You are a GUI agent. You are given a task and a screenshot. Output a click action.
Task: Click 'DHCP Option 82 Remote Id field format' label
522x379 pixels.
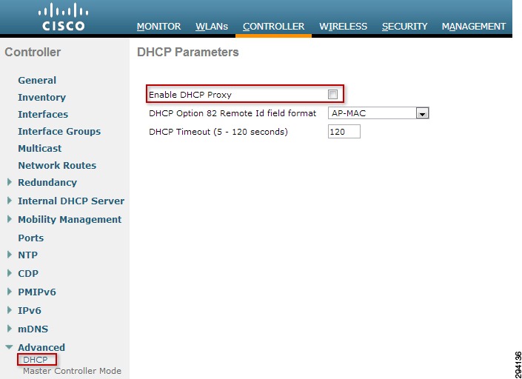tap(232, 113)
